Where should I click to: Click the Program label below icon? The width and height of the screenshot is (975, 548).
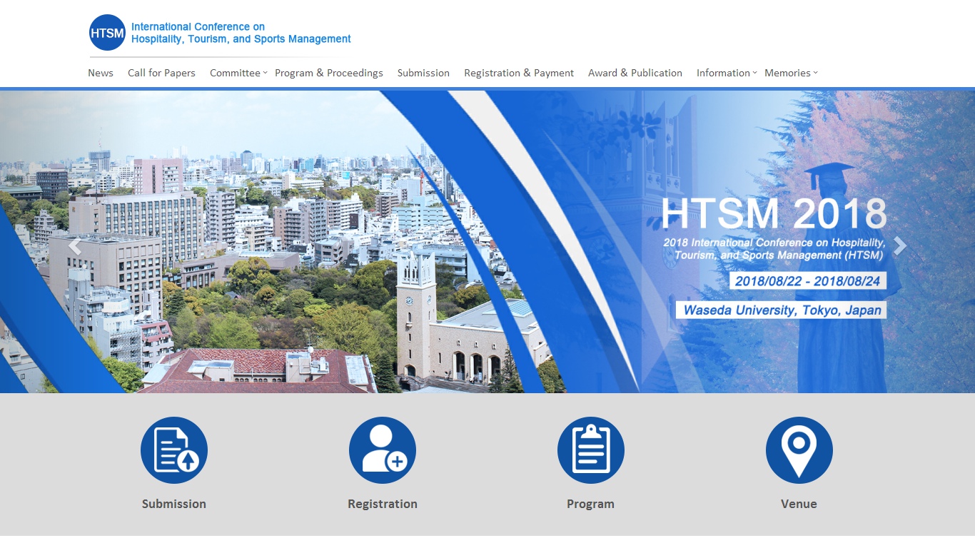[590, 504]
